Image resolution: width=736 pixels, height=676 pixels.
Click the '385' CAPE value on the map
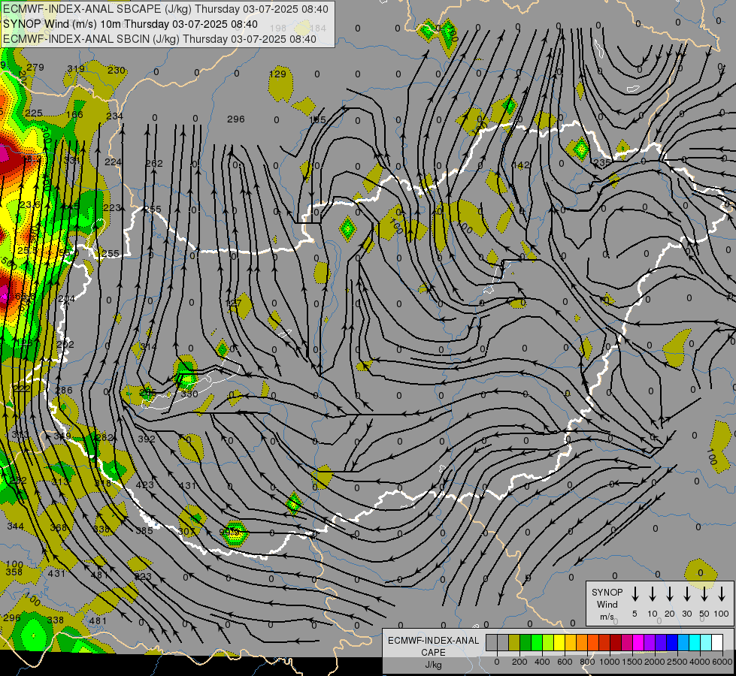click(x=144, y=530)
